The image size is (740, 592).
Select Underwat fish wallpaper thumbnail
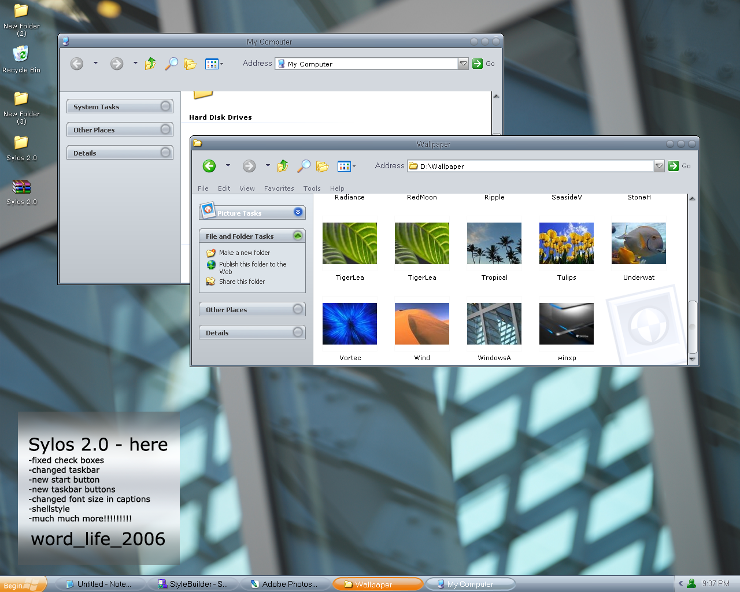click(639, 243)
